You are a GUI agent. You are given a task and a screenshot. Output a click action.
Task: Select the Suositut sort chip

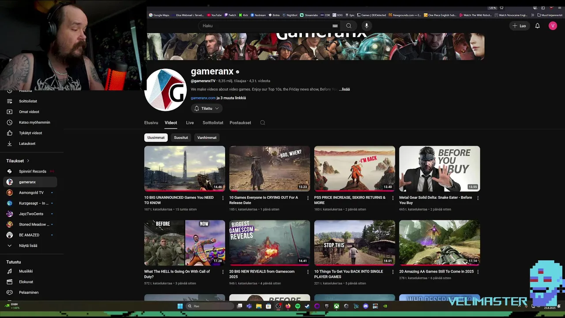click(x=181, y=138)
